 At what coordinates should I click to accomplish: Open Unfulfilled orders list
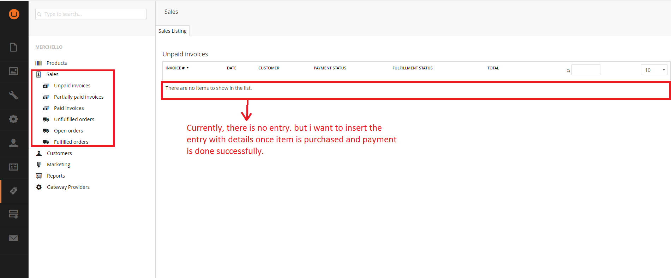pos(74,119)
